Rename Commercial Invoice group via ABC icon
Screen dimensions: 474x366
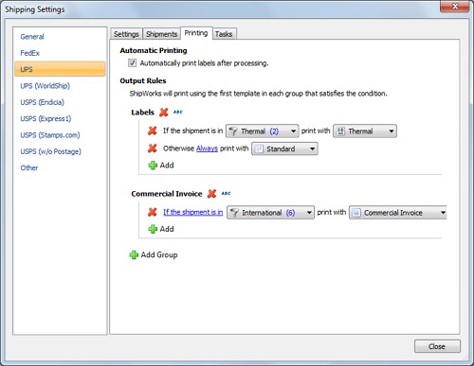click(226, 193)
